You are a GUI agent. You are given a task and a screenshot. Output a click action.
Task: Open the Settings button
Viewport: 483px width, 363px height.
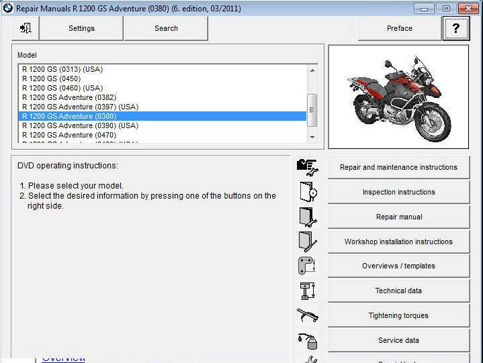point(81,28)
